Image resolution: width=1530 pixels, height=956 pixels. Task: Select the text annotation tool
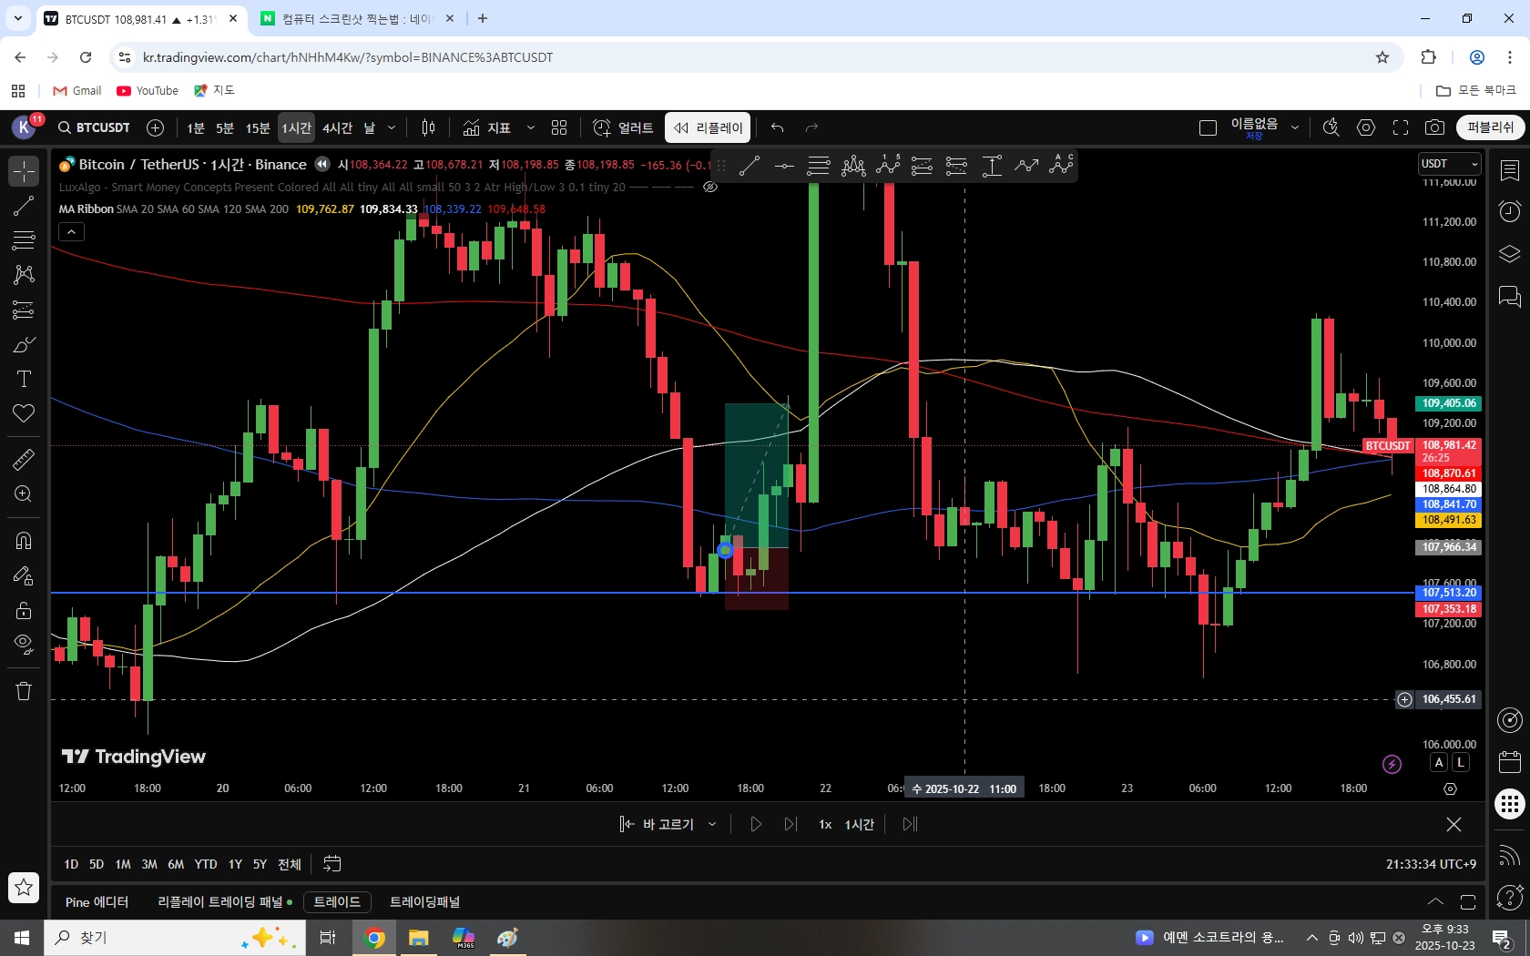tap(24, 379)
